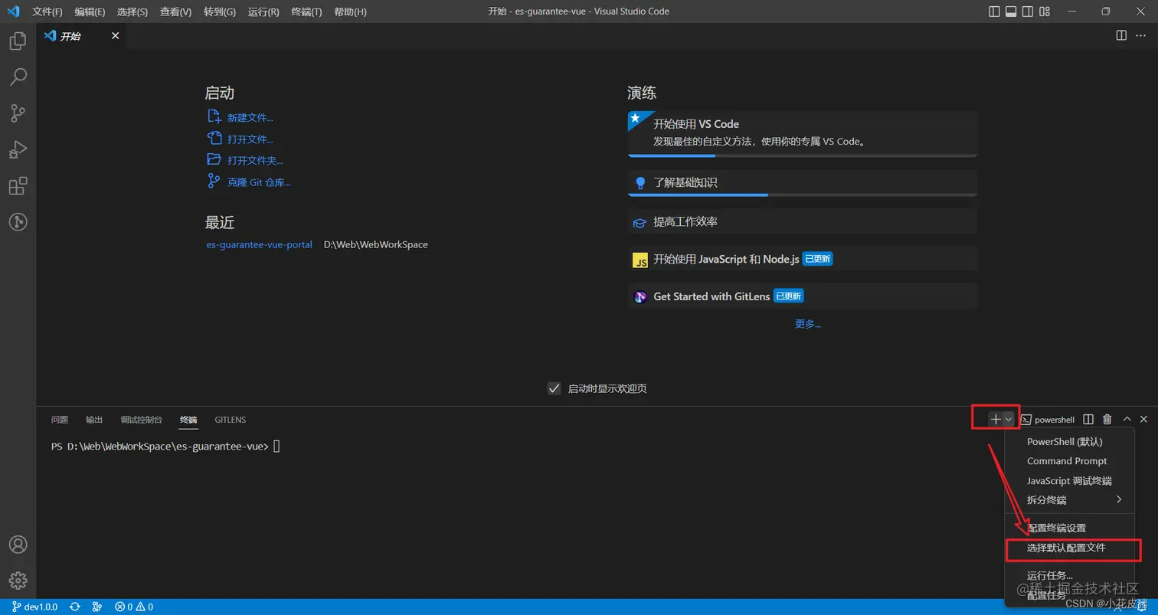Open Get Started with VS Code walkthrough
1158x615 pixels.
[x=803, y=133]
